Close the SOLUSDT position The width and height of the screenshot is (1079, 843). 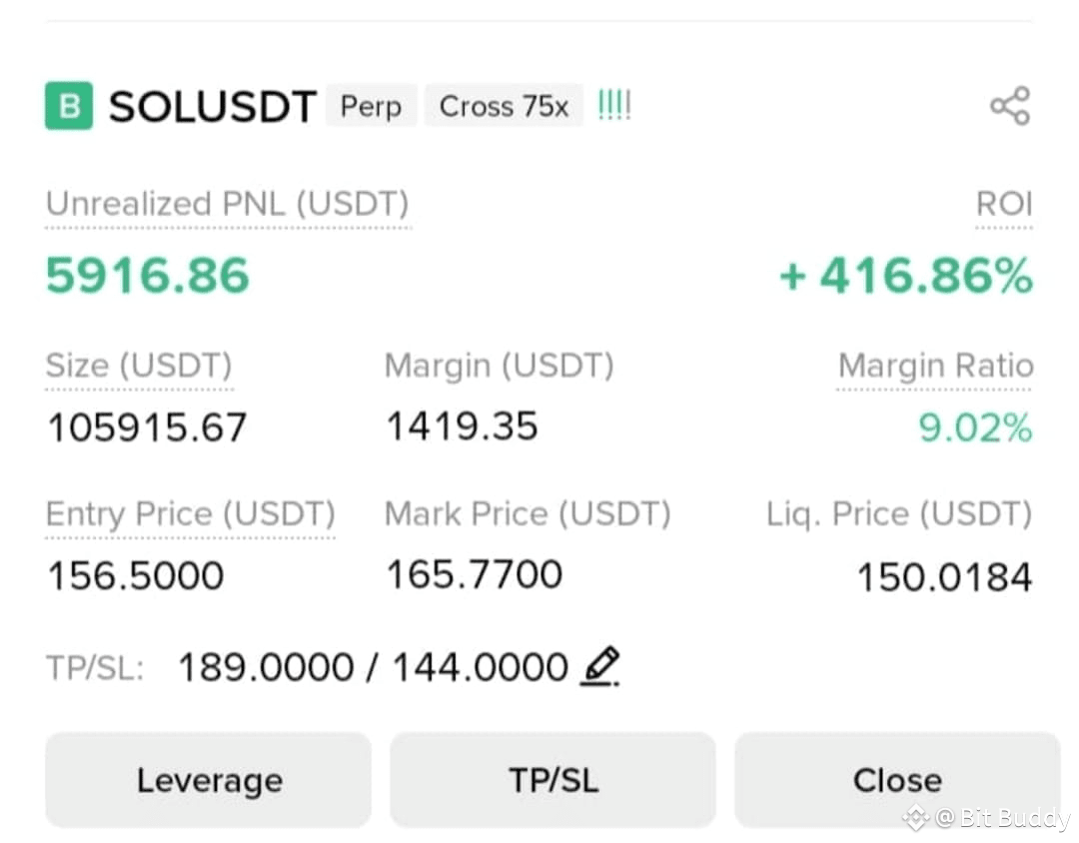point(897,780)
